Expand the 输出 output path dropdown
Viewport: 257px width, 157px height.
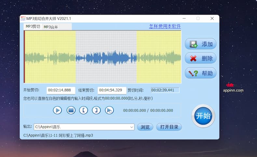132,127
